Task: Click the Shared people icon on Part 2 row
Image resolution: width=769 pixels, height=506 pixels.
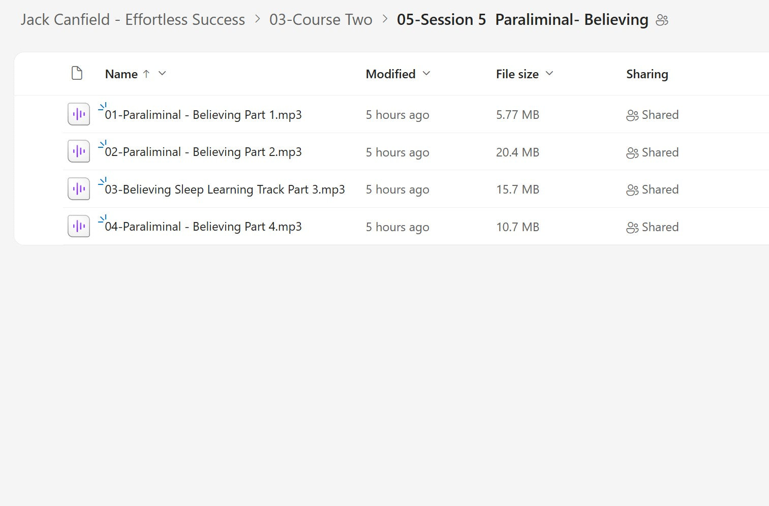Action: point(632,152)
